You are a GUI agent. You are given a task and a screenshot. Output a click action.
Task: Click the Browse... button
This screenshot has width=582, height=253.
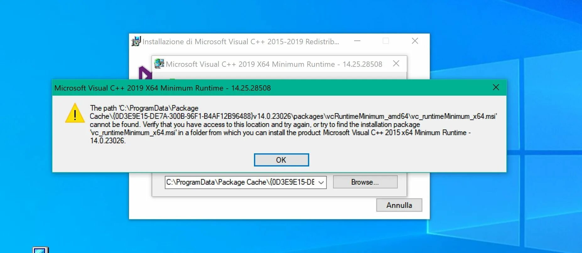pos(365,182)
